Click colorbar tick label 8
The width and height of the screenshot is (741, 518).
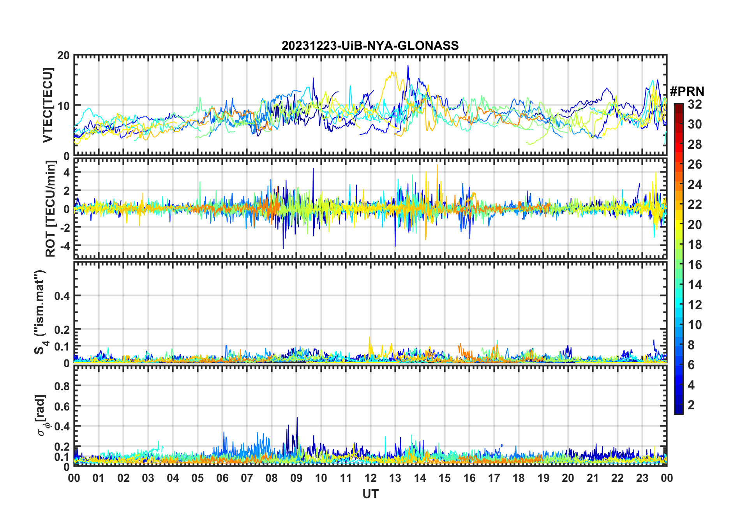pyautogui.click(x=691, y=345)
